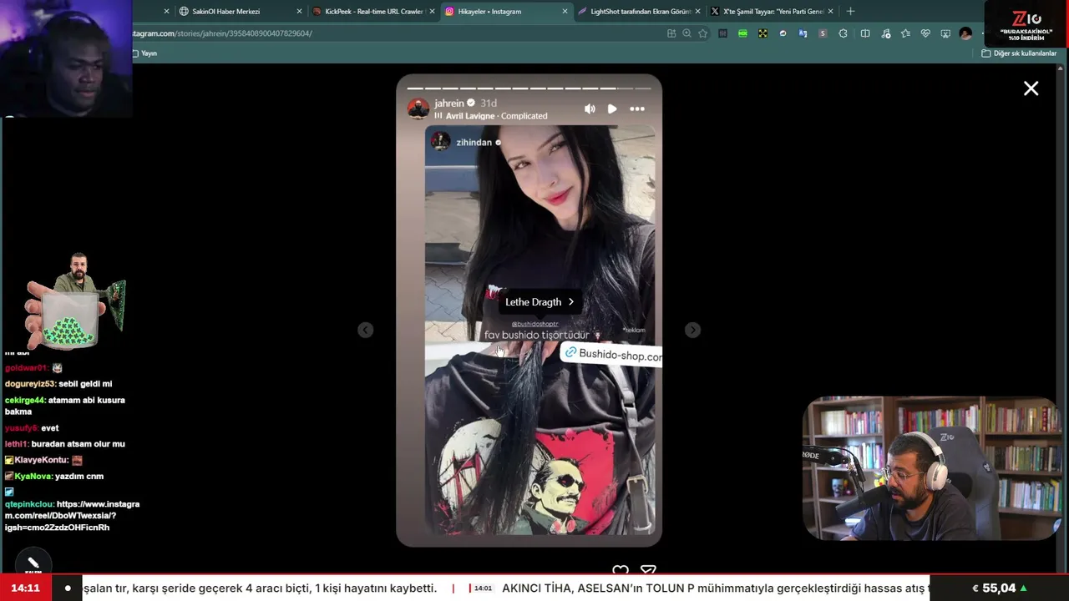This screenshot has height=601, width=1069.
Task: Click the 'fav bushido tişörtüdür' caption
Action: coord(536,335)
